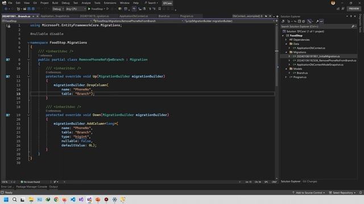
Task: Expand the Dependencies node
Action: coord(286,40)
